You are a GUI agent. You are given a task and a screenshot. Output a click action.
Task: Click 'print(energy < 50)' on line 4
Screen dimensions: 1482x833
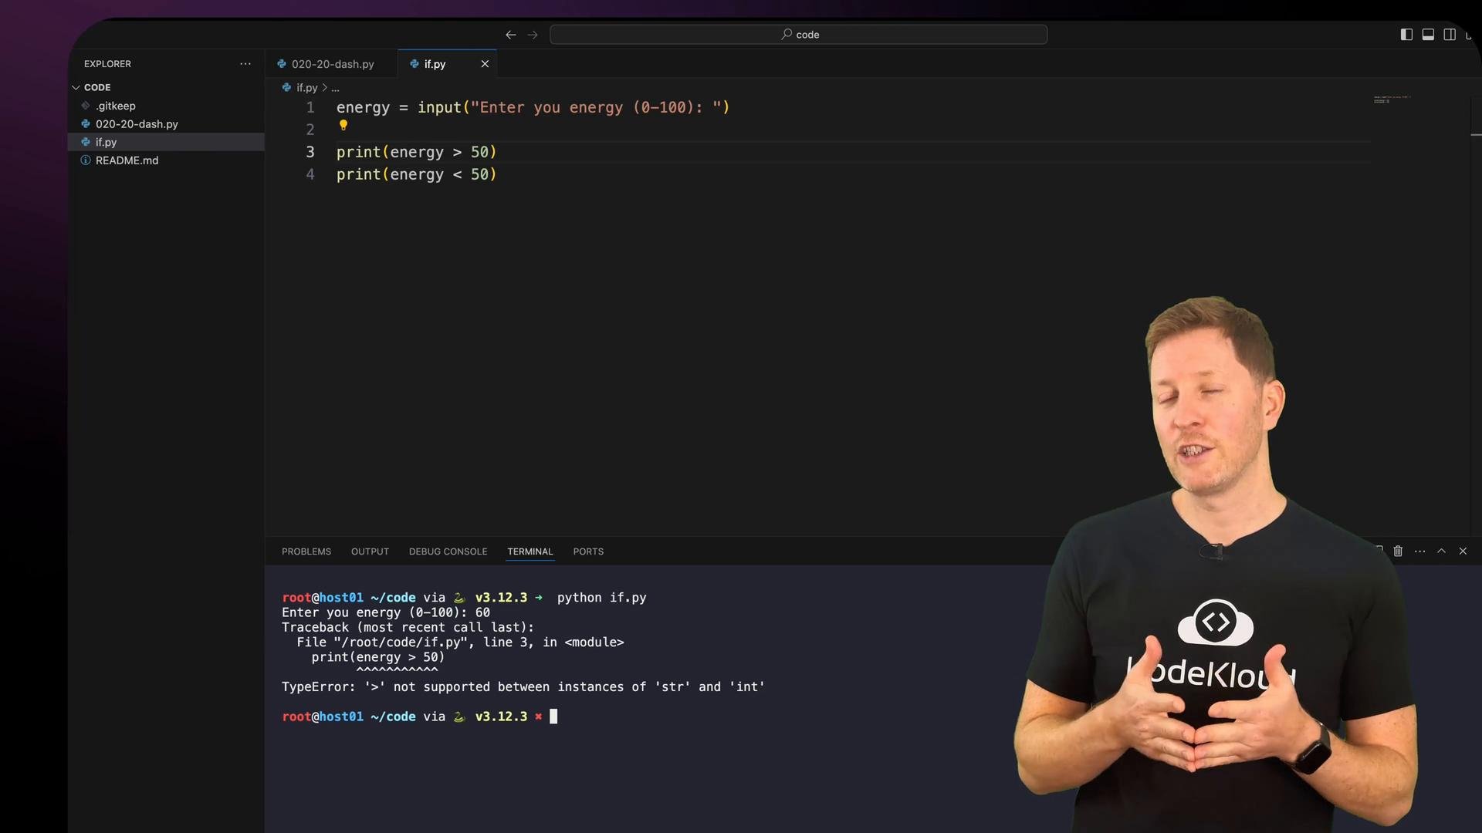coord(417,174)
